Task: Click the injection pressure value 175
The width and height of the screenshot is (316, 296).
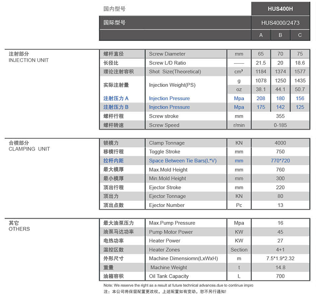Action: coord(261,107)
